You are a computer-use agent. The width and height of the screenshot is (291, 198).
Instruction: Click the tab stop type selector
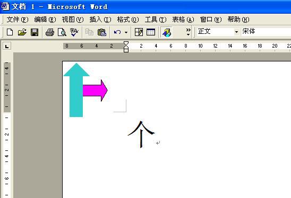click(7, 46)
